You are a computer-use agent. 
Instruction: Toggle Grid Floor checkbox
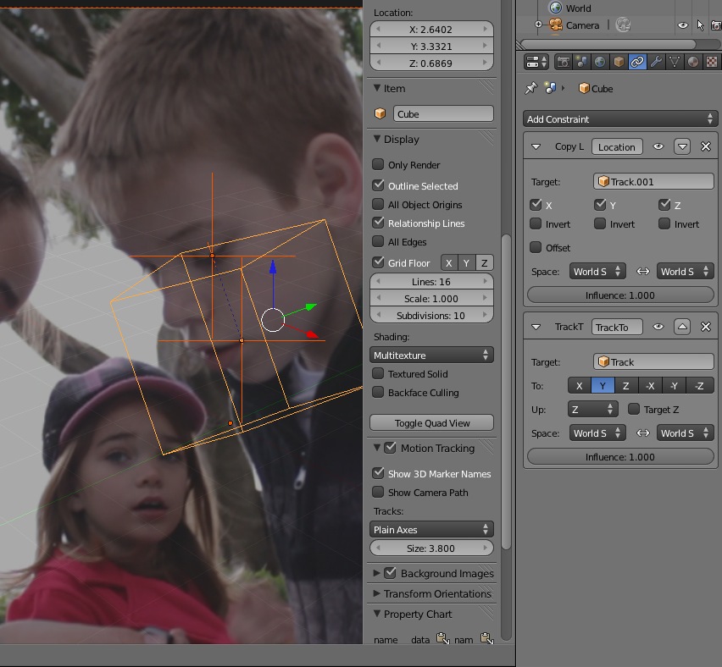[378, 262]
